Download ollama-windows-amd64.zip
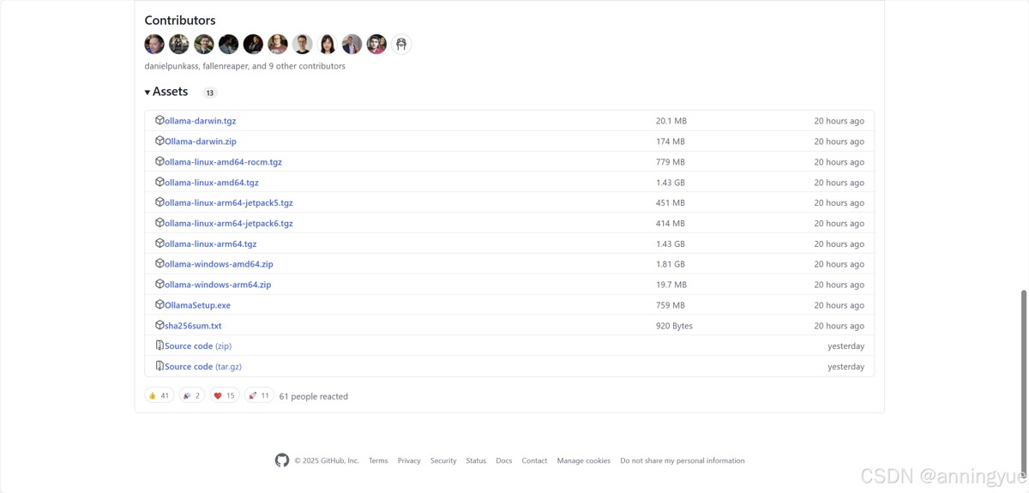Viewport: 1029px width, 493px height. (219, 264)
